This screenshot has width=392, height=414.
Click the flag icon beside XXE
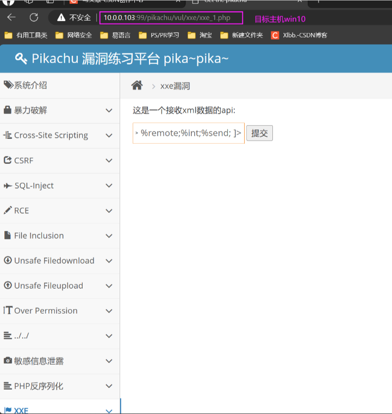[x=8, y=410]
